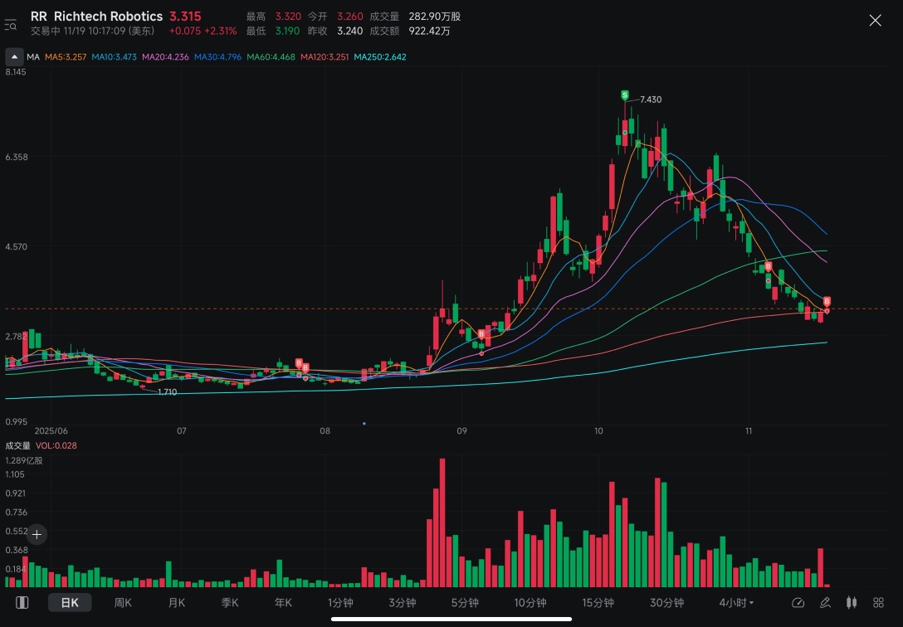Screen dimensions: 903x627
Task: Open the four-square grid menu icon
Action: [x=878, y=602]
